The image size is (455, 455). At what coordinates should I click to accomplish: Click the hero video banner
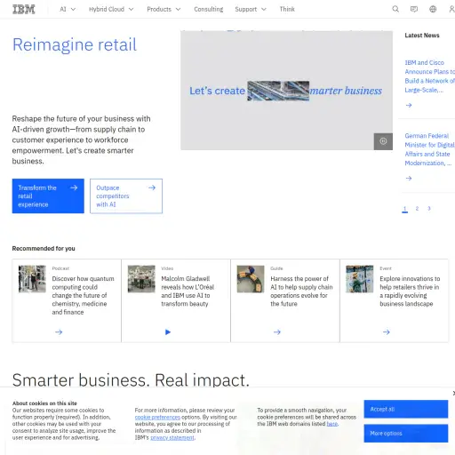point(286,91)
